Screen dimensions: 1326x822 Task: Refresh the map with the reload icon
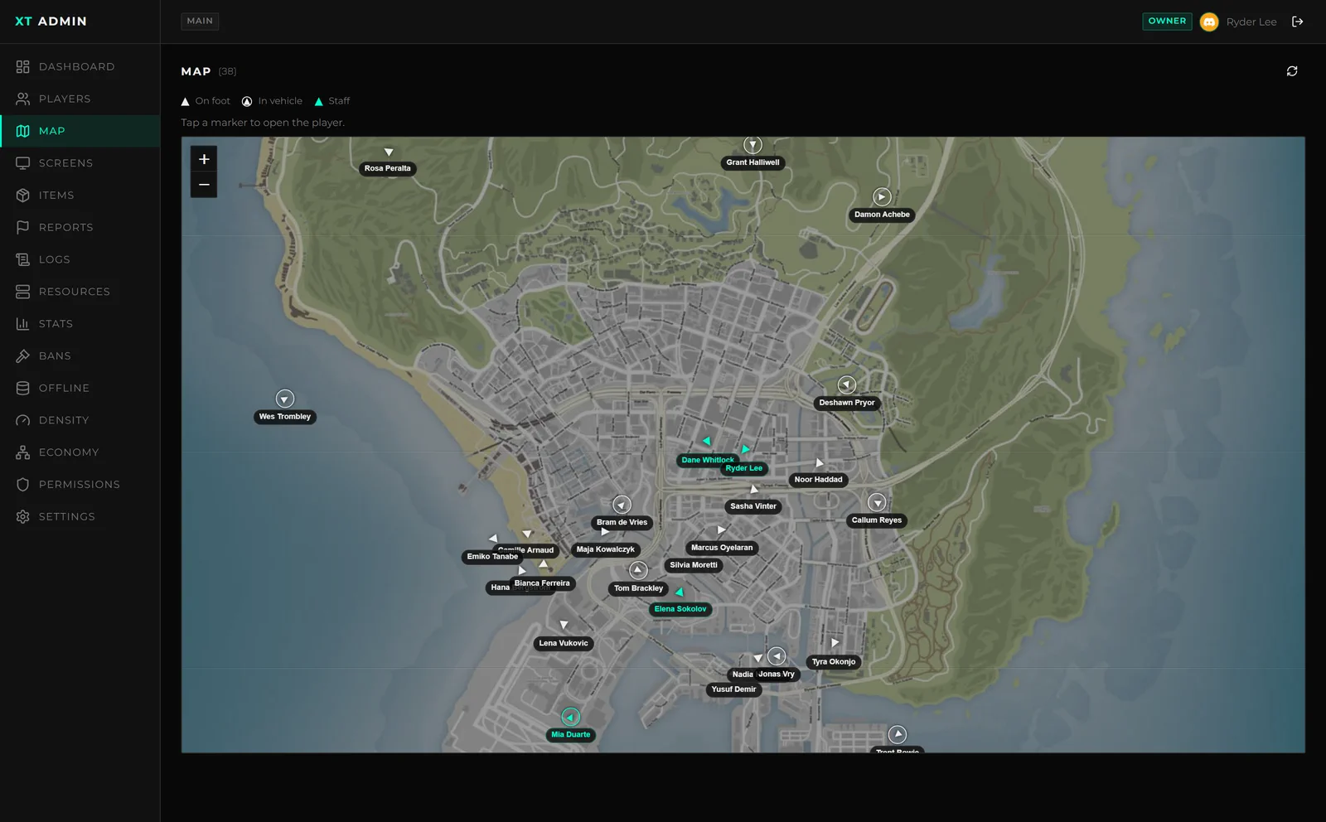pos(1292,71)
